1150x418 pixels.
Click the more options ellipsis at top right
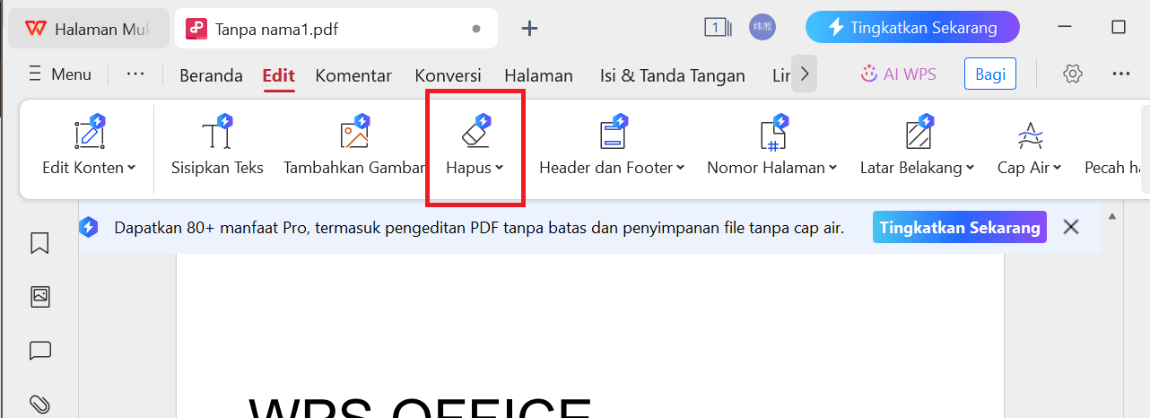(x=1120, y=74)
